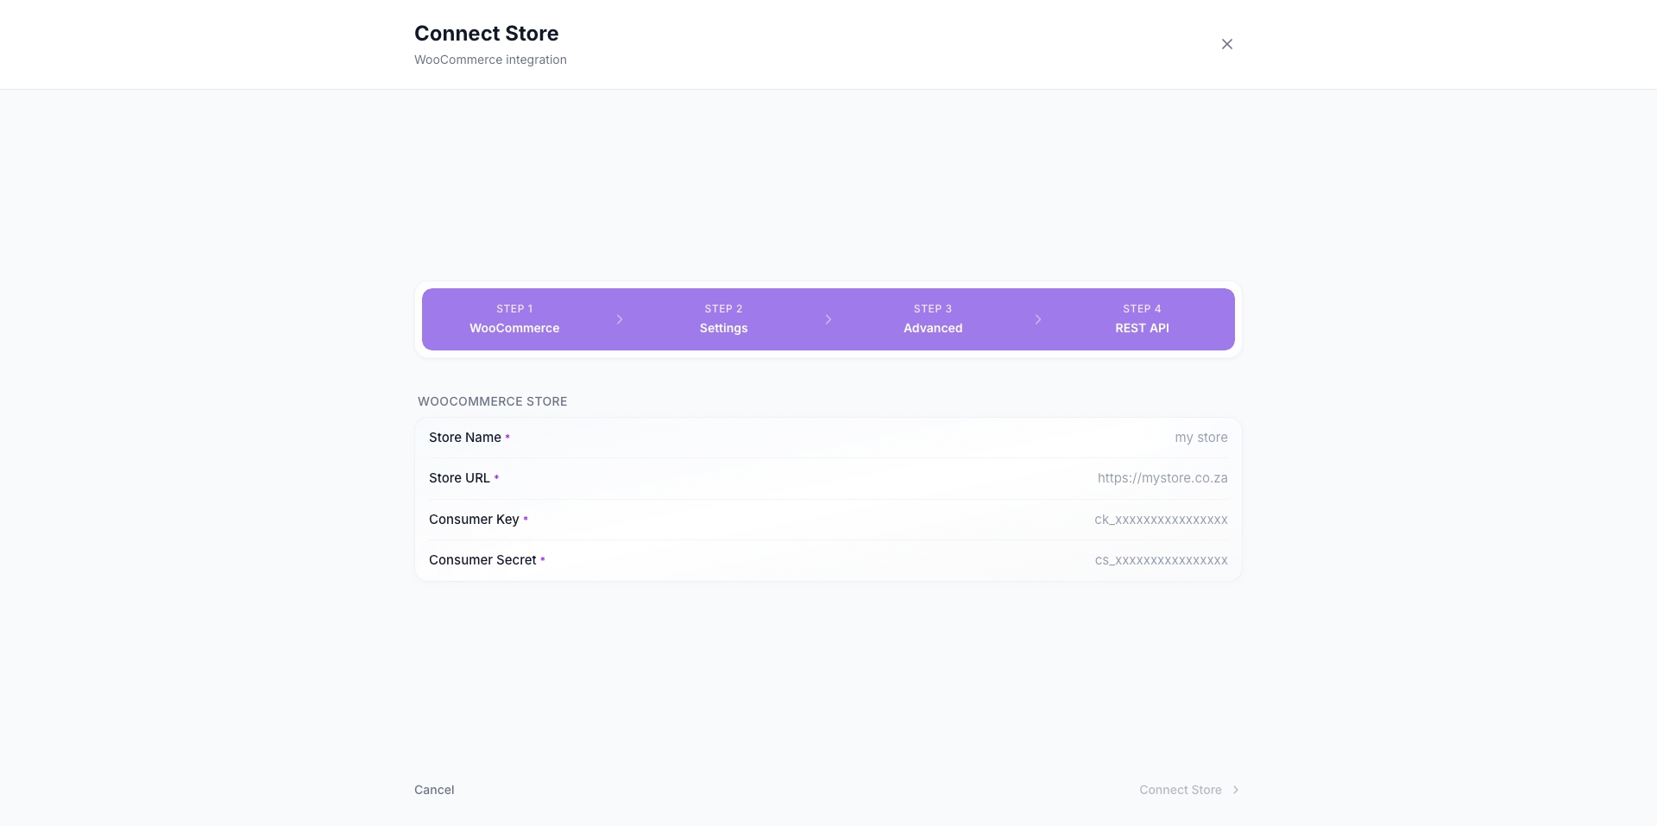Click the arrow icon beside Connect Store
Image resolution: width=1657 pixels, height=826 pixels.
[1236, 790]
